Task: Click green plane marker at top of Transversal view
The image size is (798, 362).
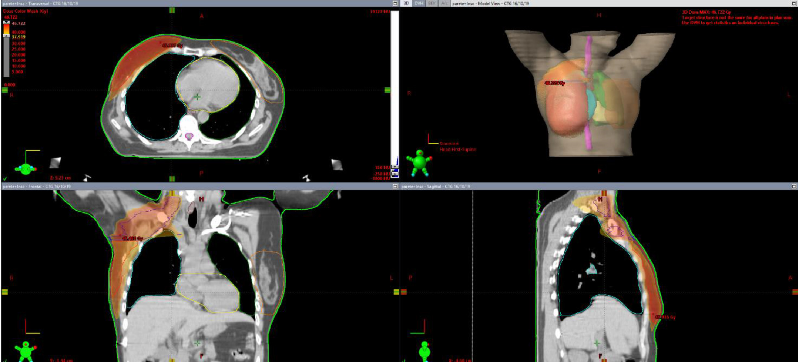Action: point(172,10)
